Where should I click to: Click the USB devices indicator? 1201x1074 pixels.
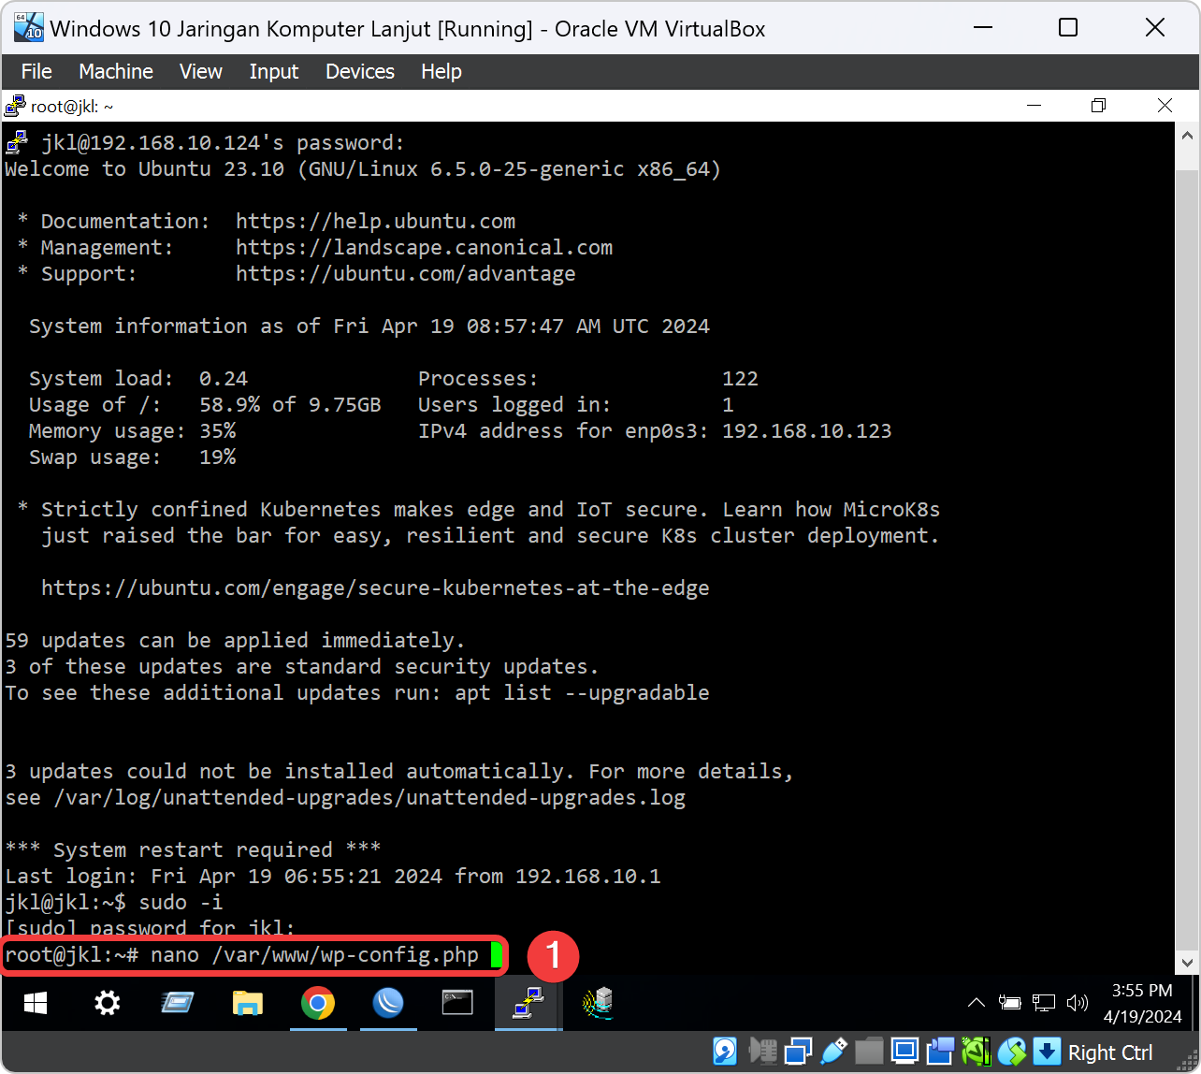(833, 1052)
